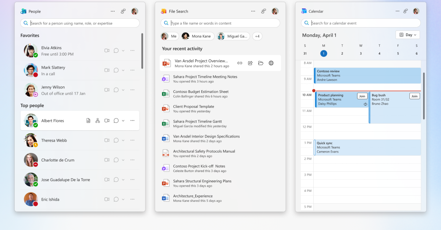Toggle the Miguel Garcia filter chip
The image size is (441, 230).
[233, 36]
